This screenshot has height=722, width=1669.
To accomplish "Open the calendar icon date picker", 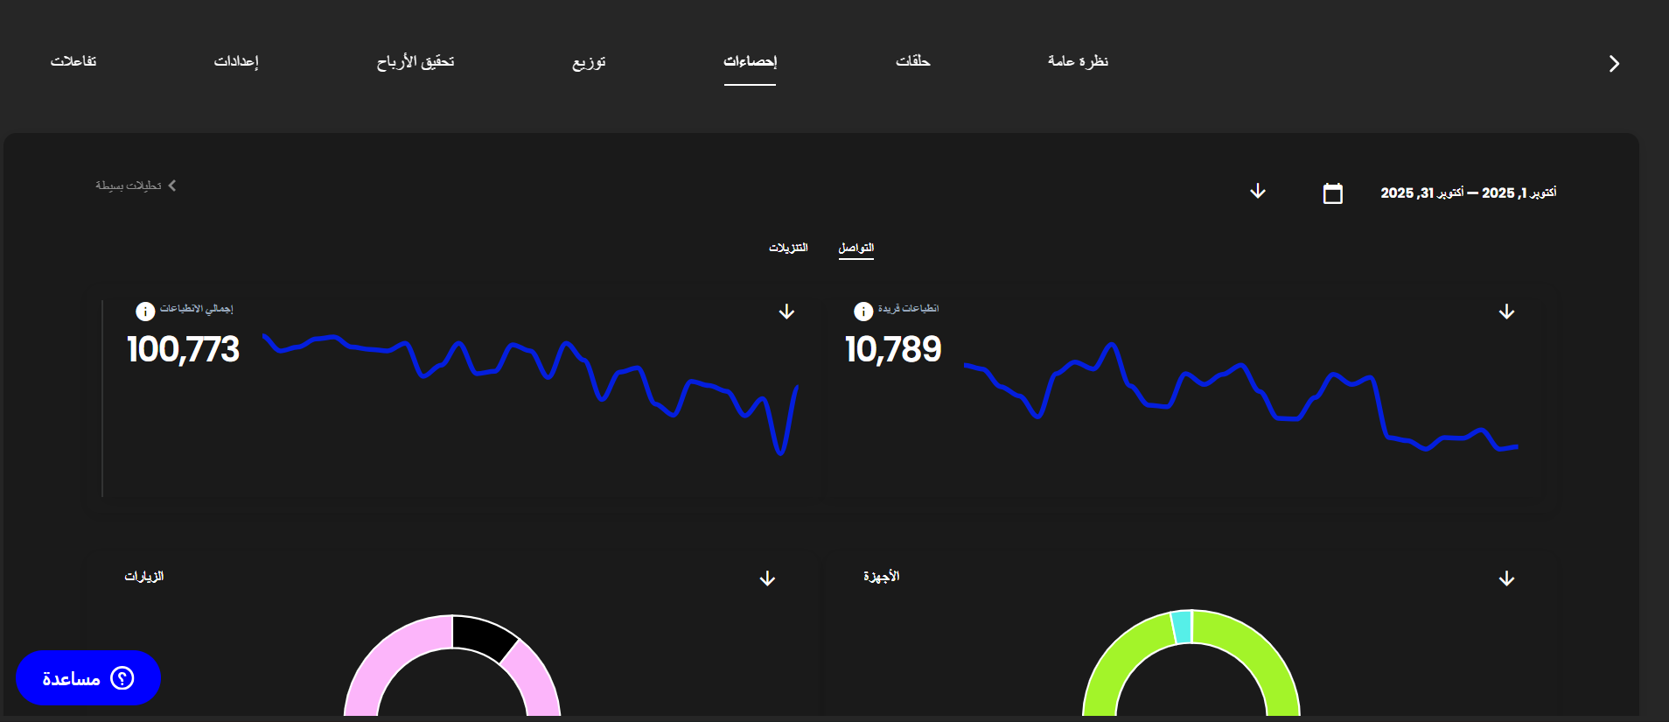I will point(1332,193).
